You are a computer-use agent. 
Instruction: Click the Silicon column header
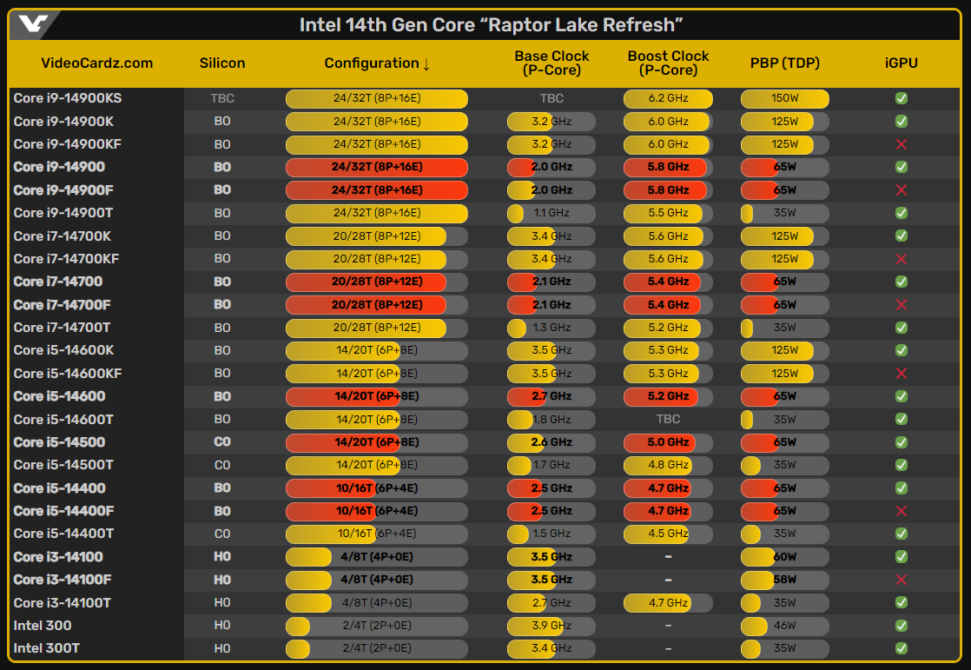click(x=222, y=63)
